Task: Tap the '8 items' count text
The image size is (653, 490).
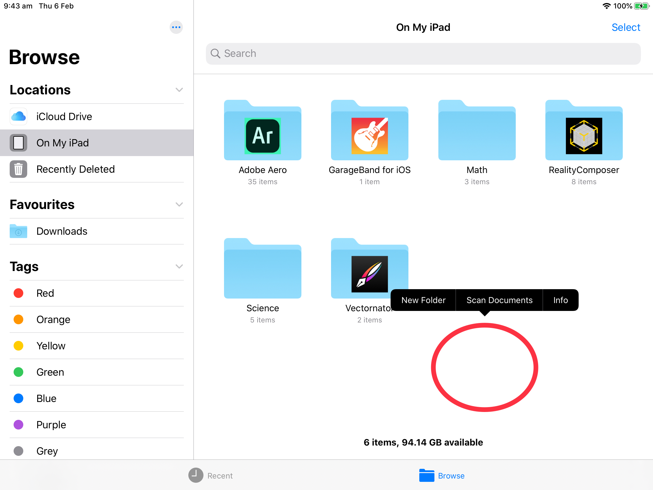Action: click(x=584, y=182)
